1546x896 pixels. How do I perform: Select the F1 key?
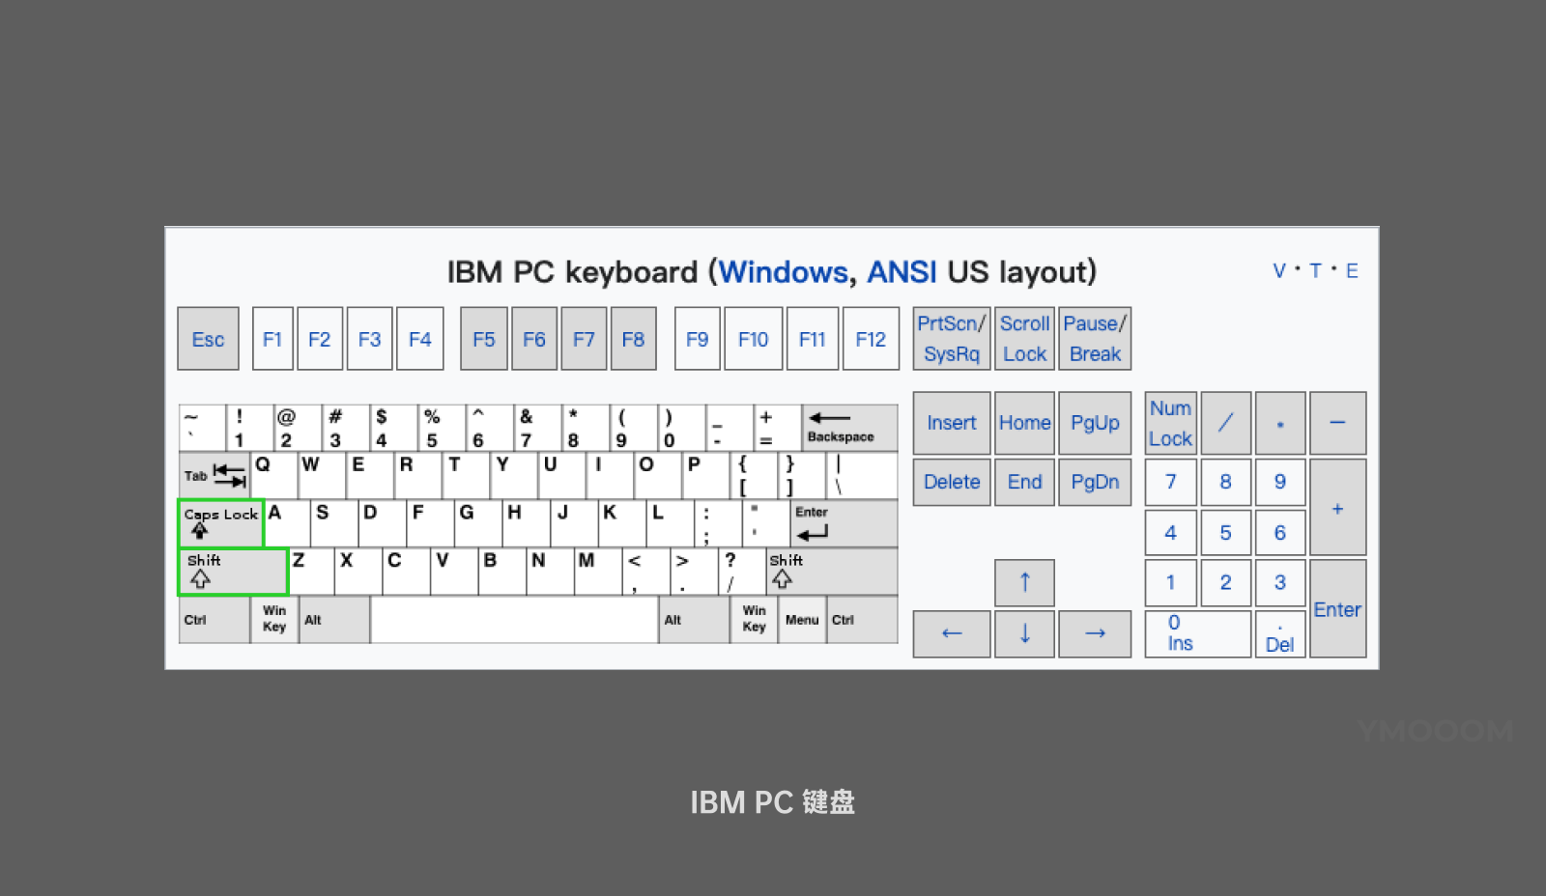coord(272,339)
